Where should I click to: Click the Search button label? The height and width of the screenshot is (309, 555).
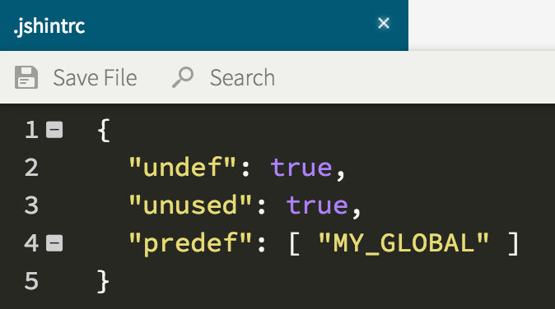point(242,78)
